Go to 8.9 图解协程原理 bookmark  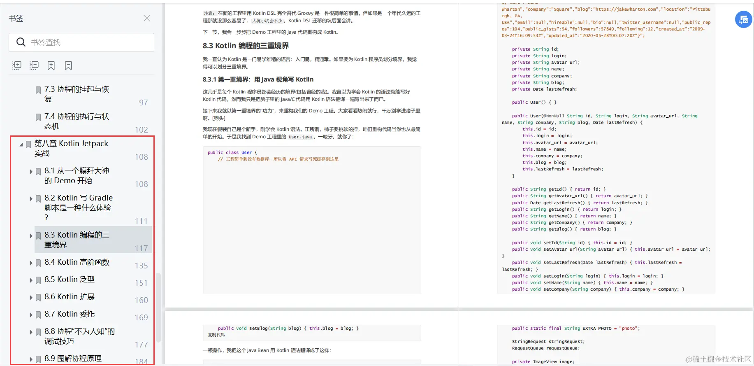(73, 359)
